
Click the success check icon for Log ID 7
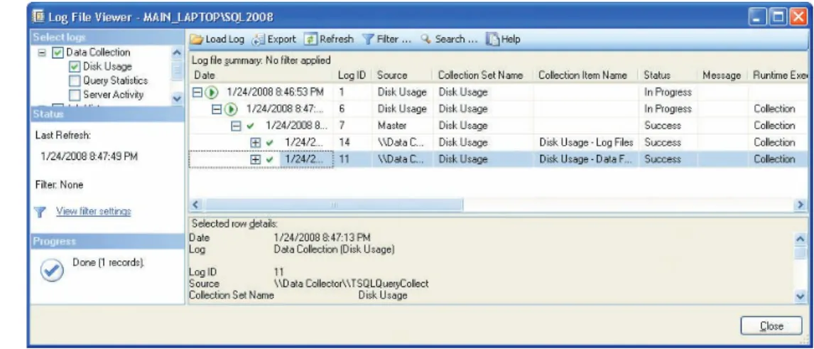[x=251, y=126]
